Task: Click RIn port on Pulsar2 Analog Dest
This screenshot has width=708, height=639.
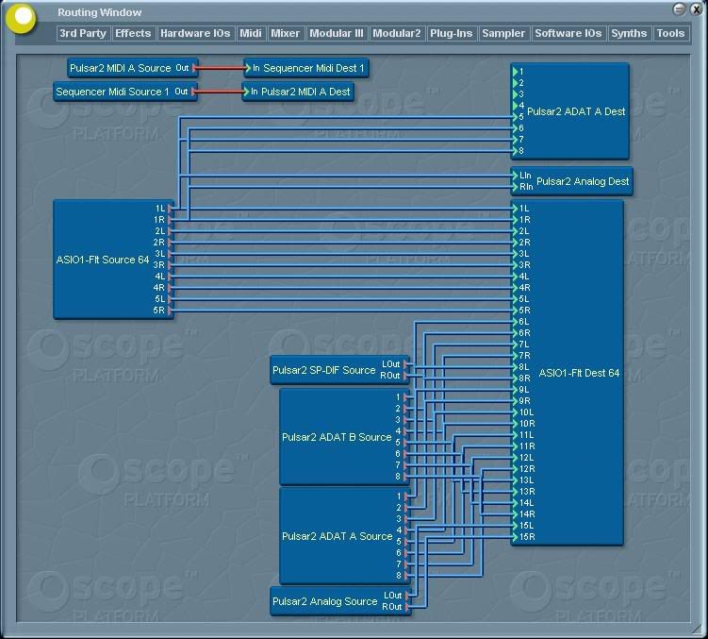Action: [x=515, y=187]
